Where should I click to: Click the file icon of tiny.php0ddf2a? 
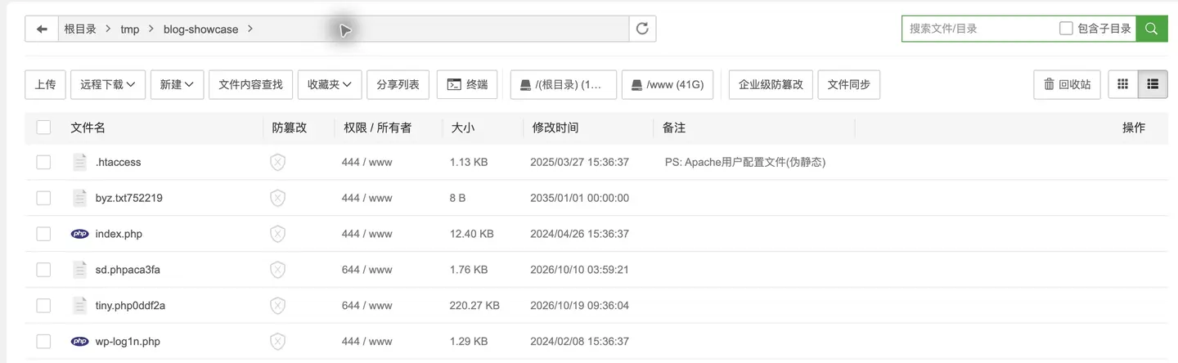pos(79,306)
